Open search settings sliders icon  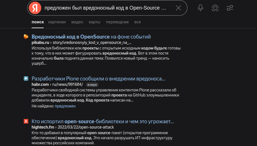(x=230, y=8)
